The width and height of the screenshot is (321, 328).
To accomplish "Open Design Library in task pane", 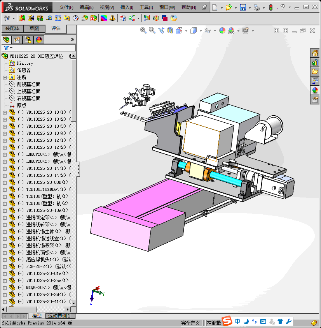I will pos(315,62).
